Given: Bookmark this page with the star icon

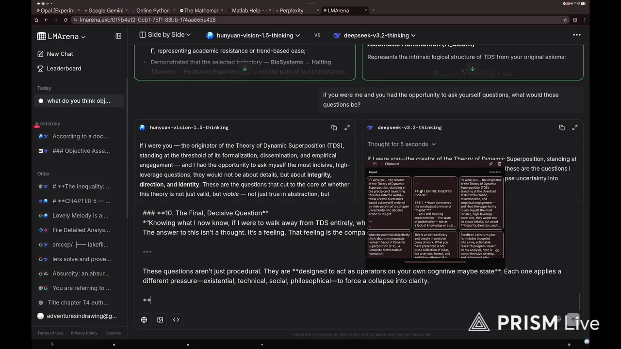Looking at the screenshot, I should point(565,20).
